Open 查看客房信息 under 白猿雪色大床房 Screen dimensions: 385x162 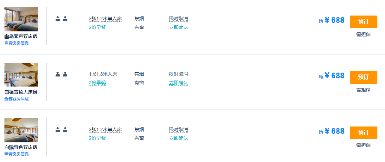click(16, 99)
